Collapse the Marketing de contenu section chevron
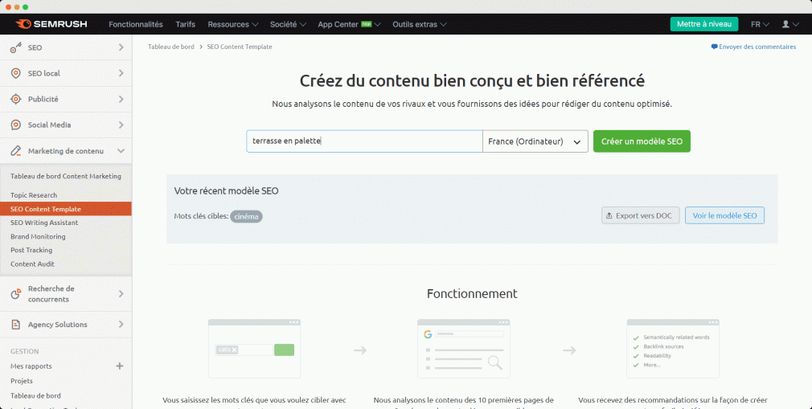Screen dimensions: 812x409 [121, 151]
